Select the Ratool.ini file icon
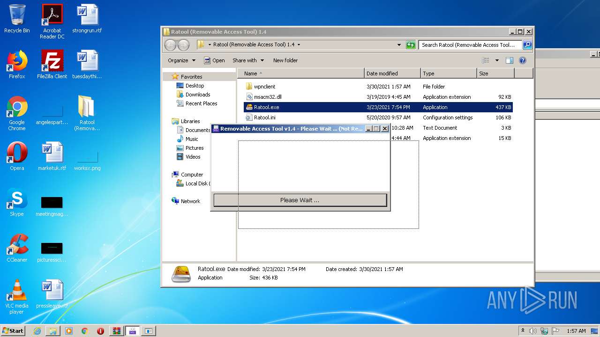The width and height of the screenshot is (600, 337). click(x=249, y=117)
